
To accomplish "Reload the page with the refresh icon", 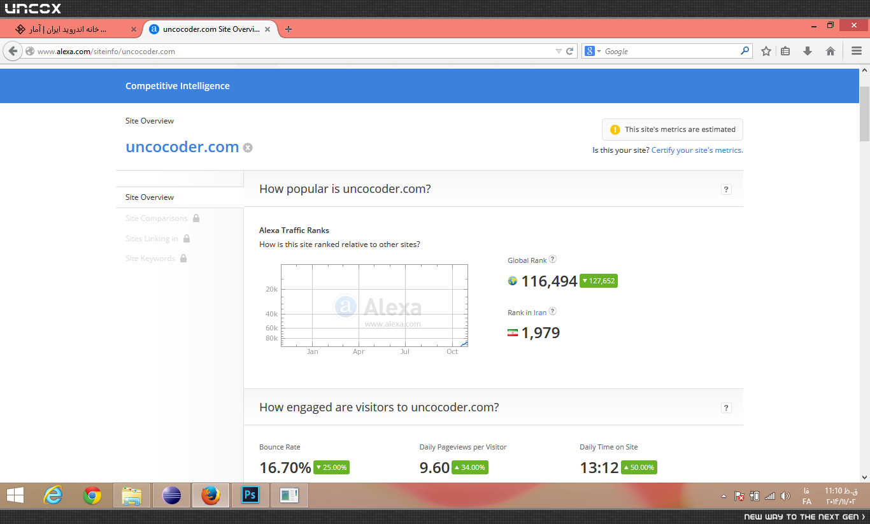I will pyautogui.click(x=571, y=51).
